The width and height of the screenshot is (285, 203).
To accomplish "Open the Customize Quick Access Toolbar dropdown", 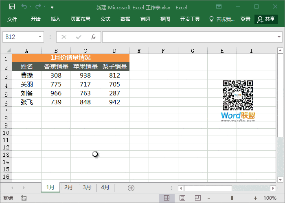I will coord(52,7).
